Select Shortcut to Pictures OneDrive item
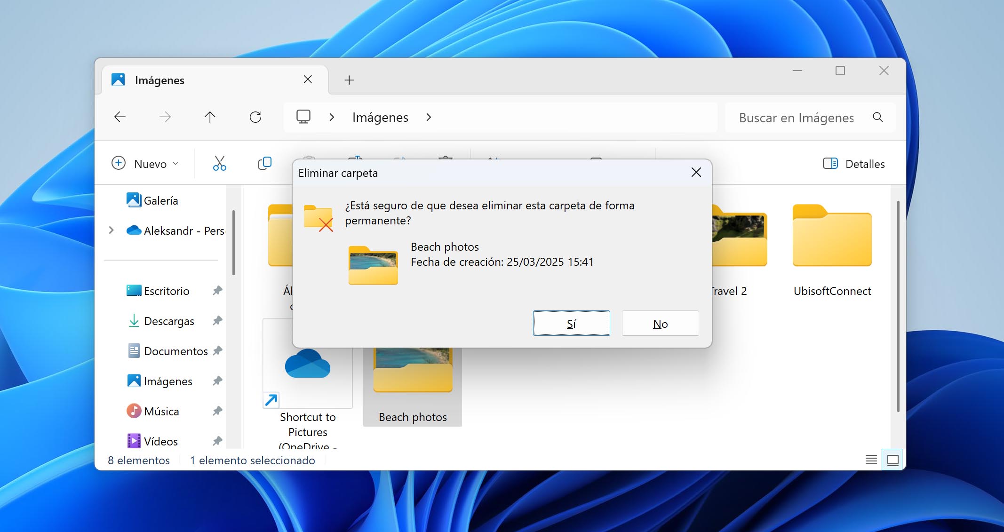 tap(308, 383)
